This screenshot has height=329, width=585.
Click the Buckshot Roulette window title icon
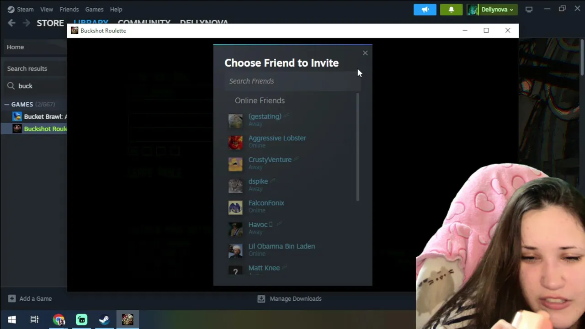pos(74,31)
